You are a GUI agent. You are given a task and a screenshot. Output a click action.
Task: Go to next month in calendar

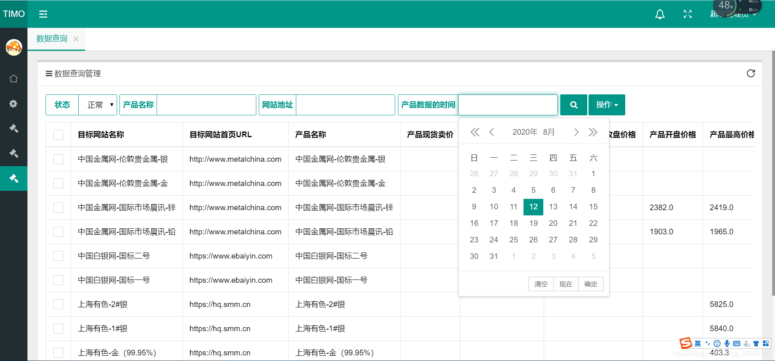point(576,132)
